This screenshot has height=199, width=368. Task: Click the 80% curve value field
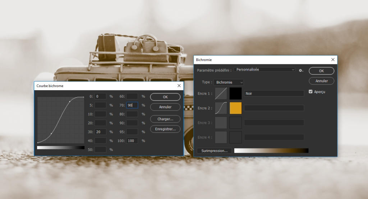coord(132,114)
